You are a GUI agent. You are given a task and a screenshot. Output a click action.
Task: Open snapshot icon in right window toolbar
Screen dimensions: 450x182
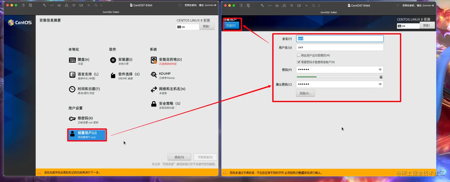click(248, 5)
